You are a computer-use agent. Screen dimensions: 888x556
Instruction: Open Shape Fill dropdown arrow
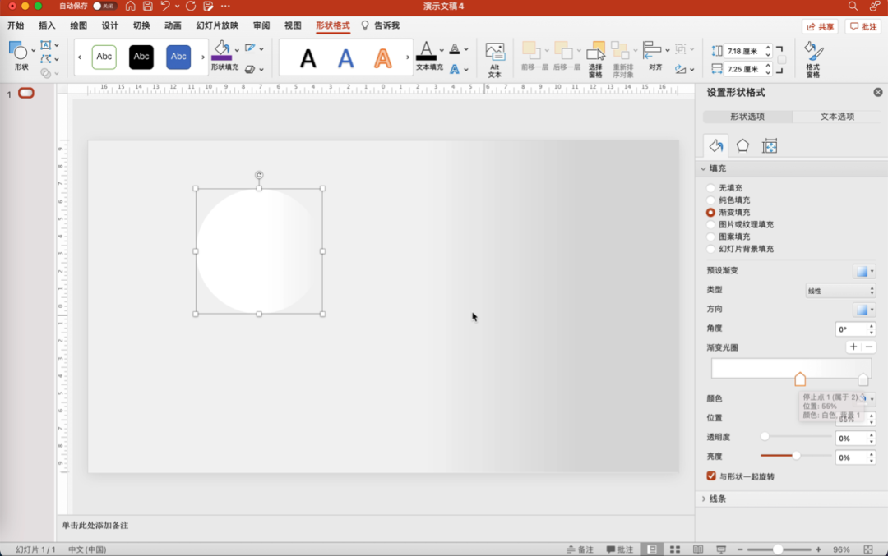[x=238, y=50]
